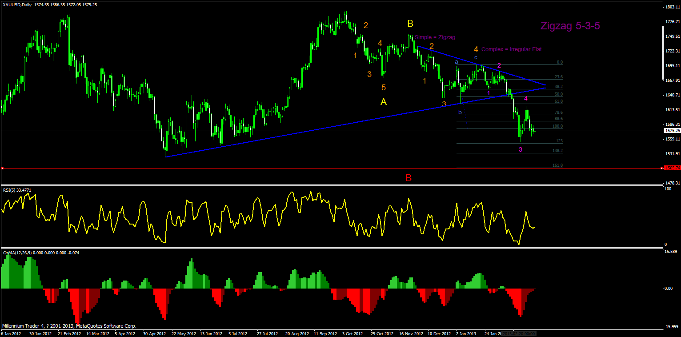681x337 pixels.
Task: Click the long ascending blue trendline
Action: click(x=356, y=122)
